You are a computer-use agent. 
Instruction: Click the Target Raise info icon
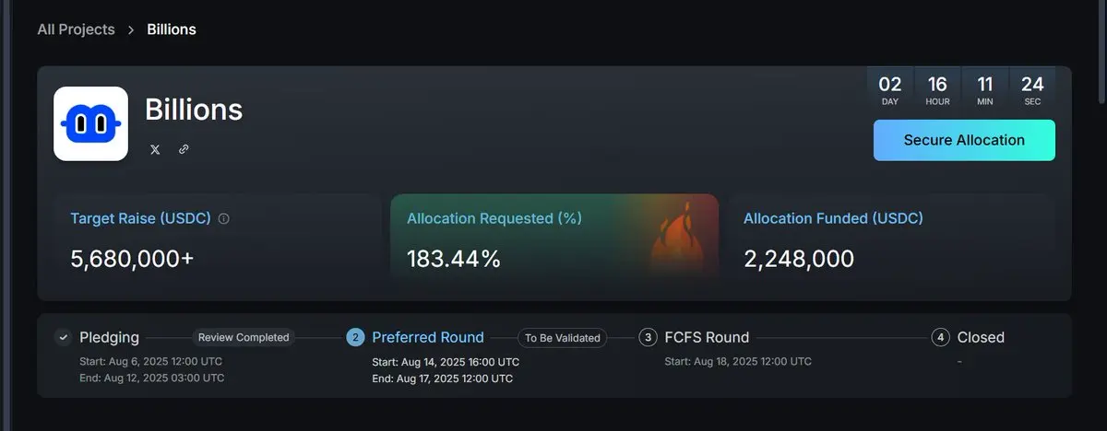(x=224, y=219)
